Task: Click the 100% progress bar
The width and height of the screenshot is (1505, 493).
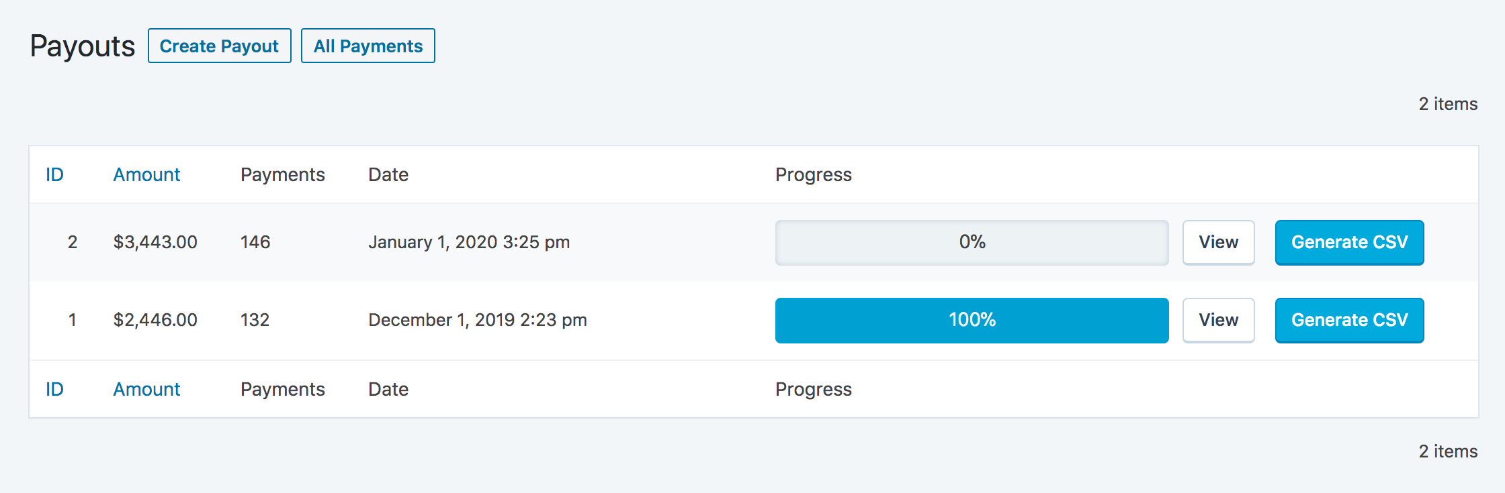Action: pyautogui.click(x=972, y=320)
